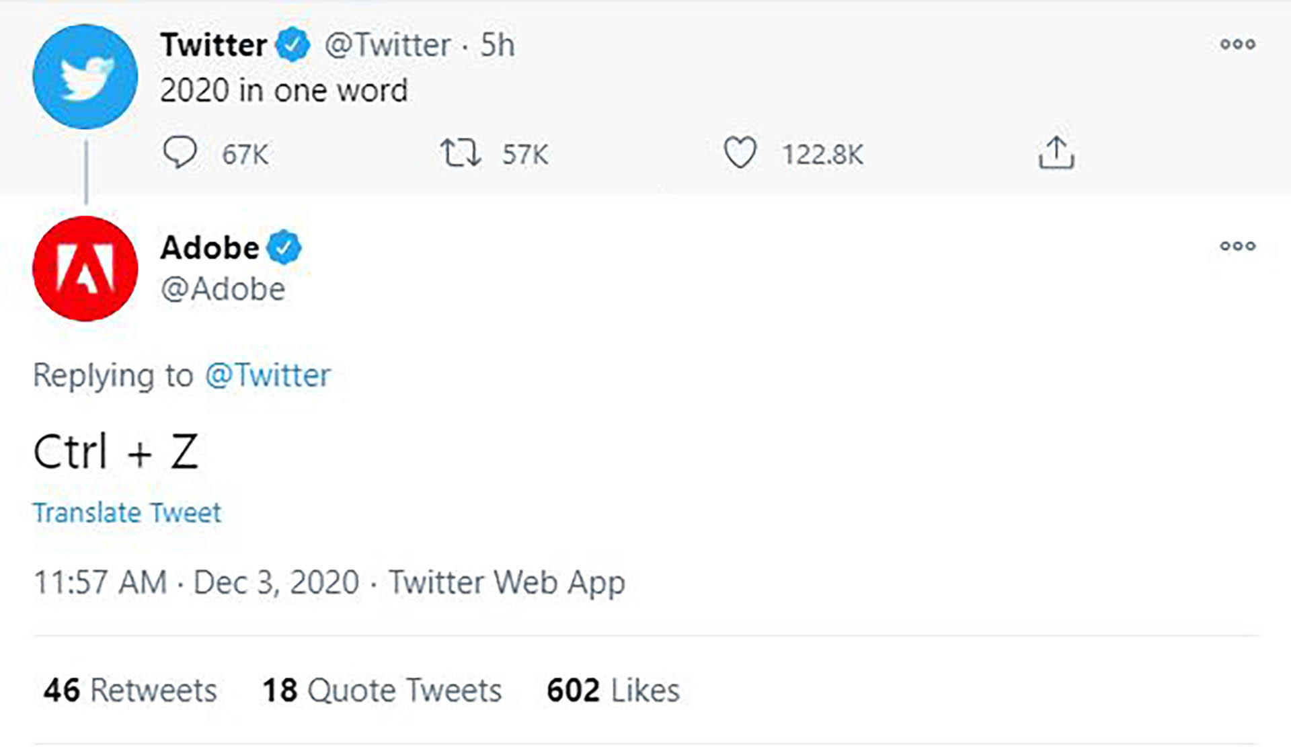The width and height of the screenshot is (1291, 747).
Task: Click the reply speech bubble icon
Action: pos(180,152)
